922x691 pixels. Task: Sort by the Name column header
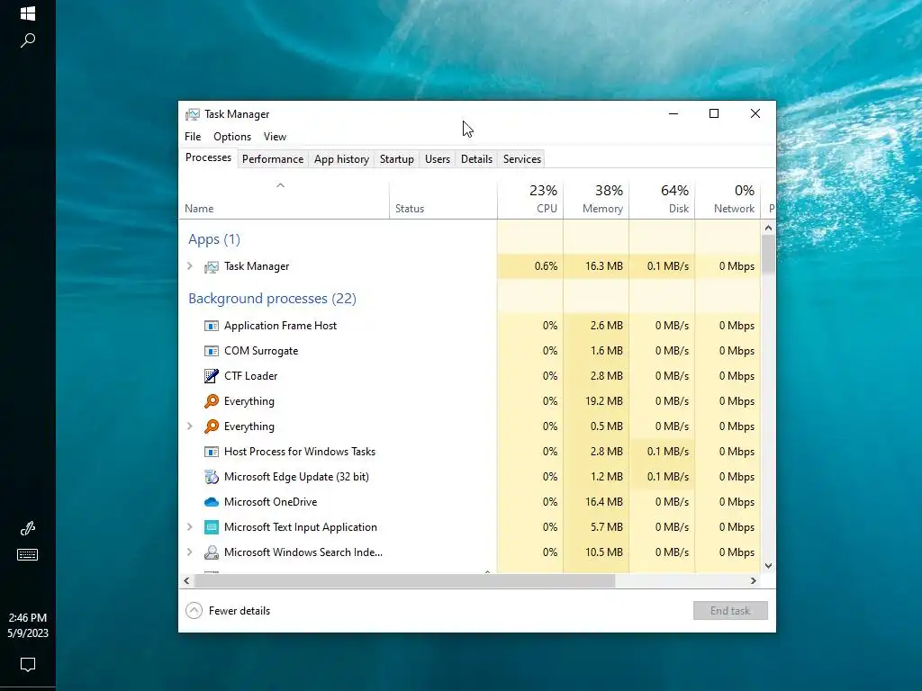coord(284,201)
